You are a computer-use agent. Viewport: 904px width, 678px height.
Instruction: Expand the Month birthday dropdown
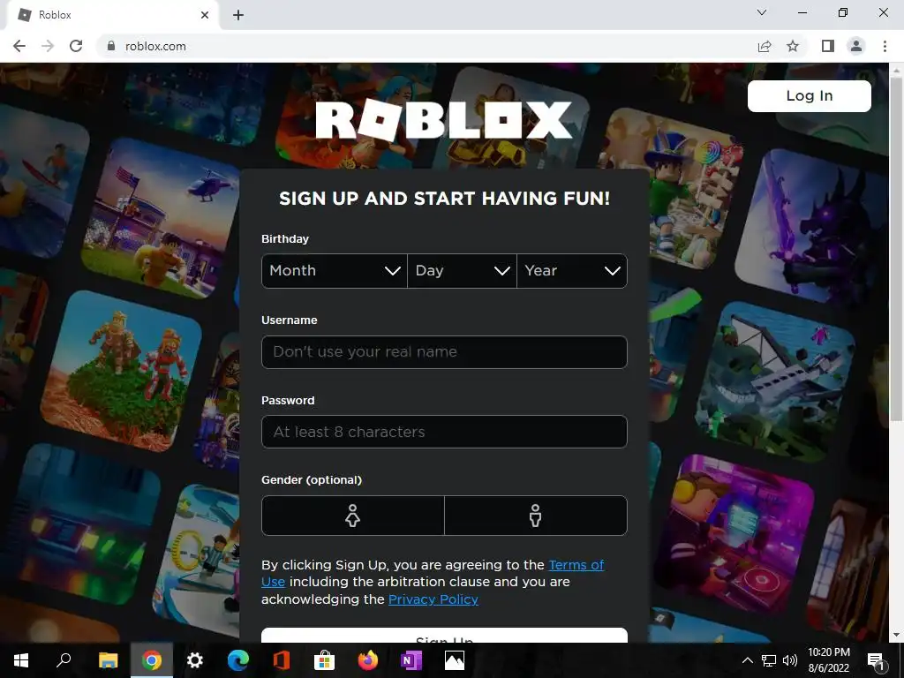(335, 270)
